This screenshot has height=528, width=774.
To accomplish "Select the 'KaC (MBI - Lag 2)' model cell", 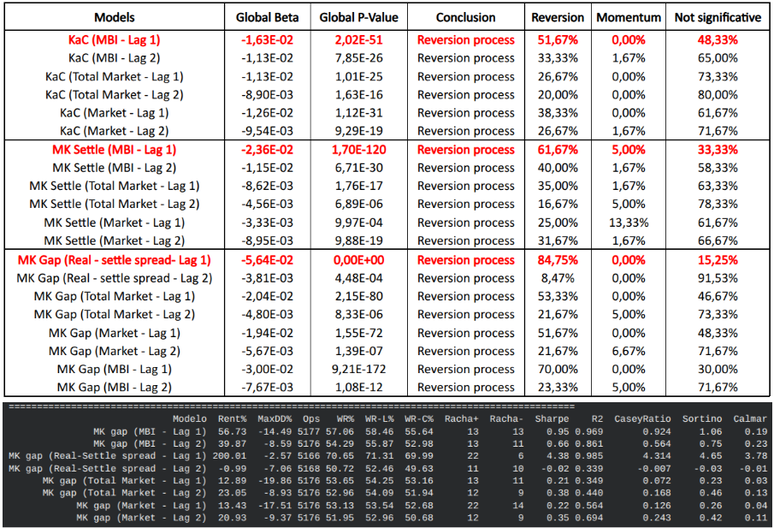I will (x=115, y=58).
